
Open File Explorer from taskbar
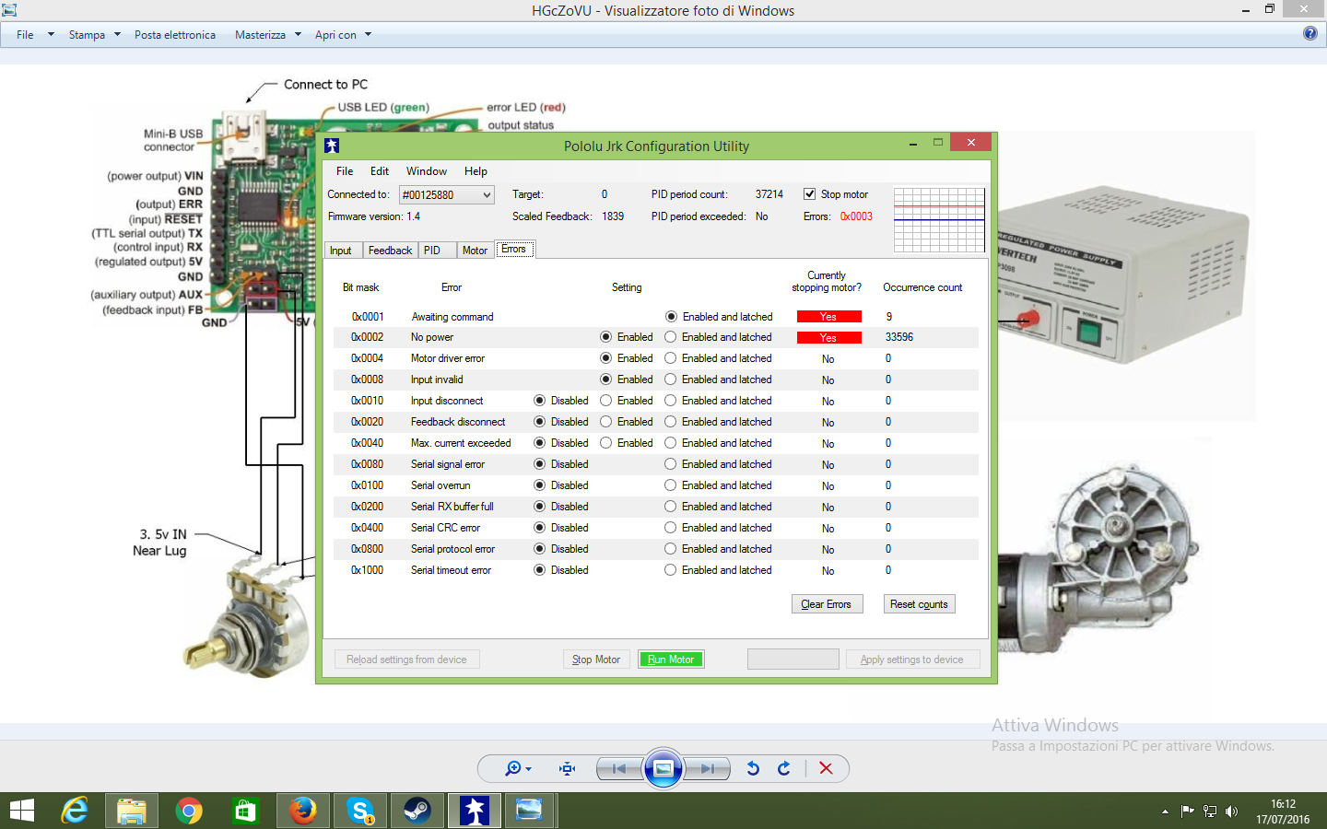(x=132, y=811)
